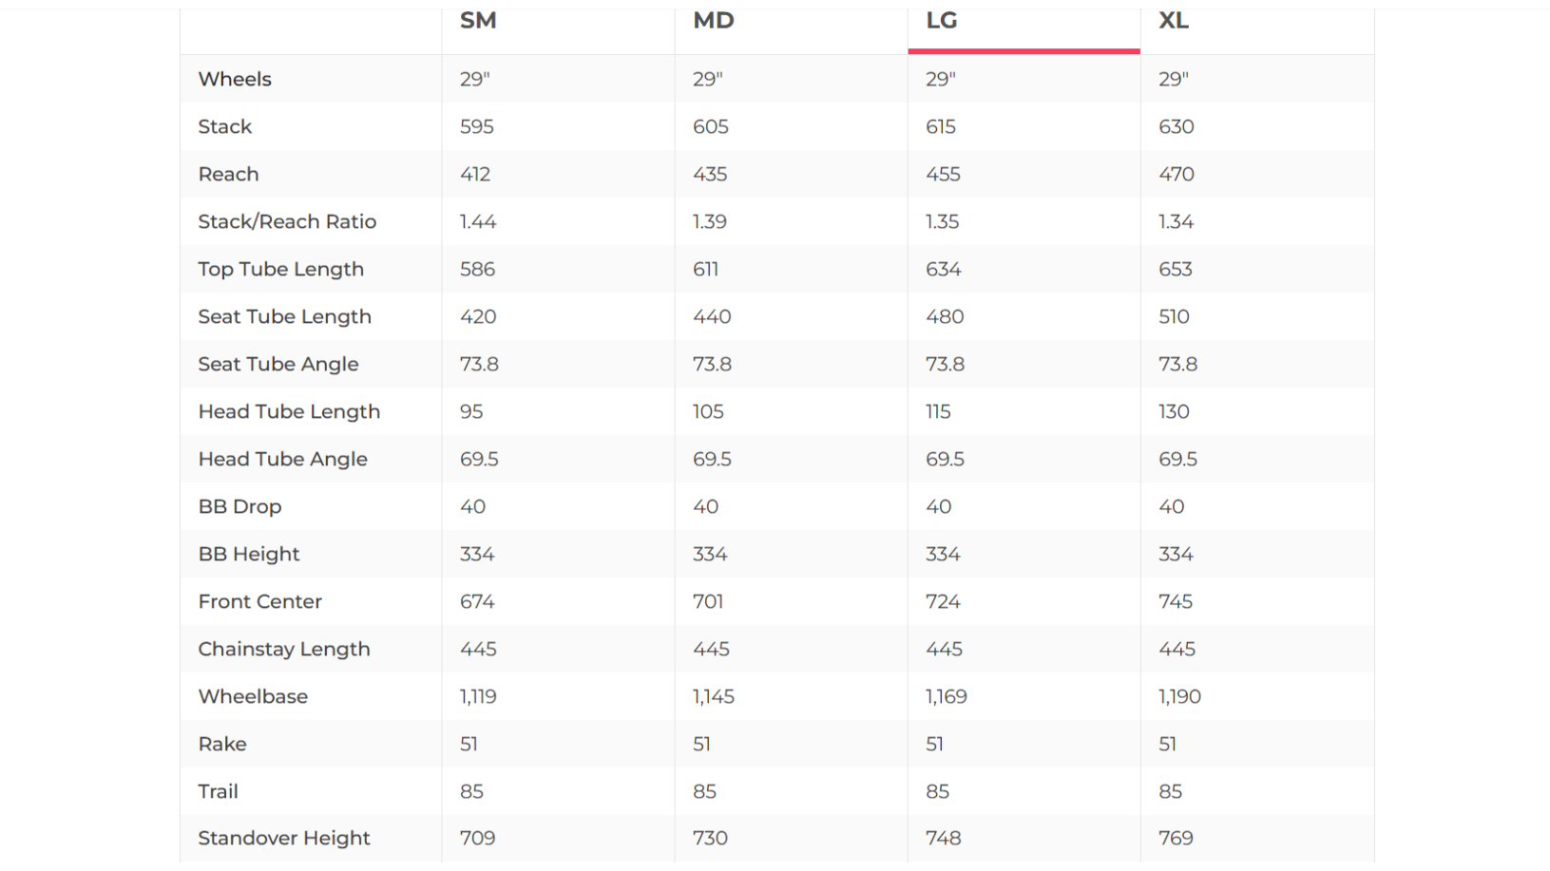Click the highlighted LG size tab
The height and width of the screenshot is (871, 1550).
941,21
